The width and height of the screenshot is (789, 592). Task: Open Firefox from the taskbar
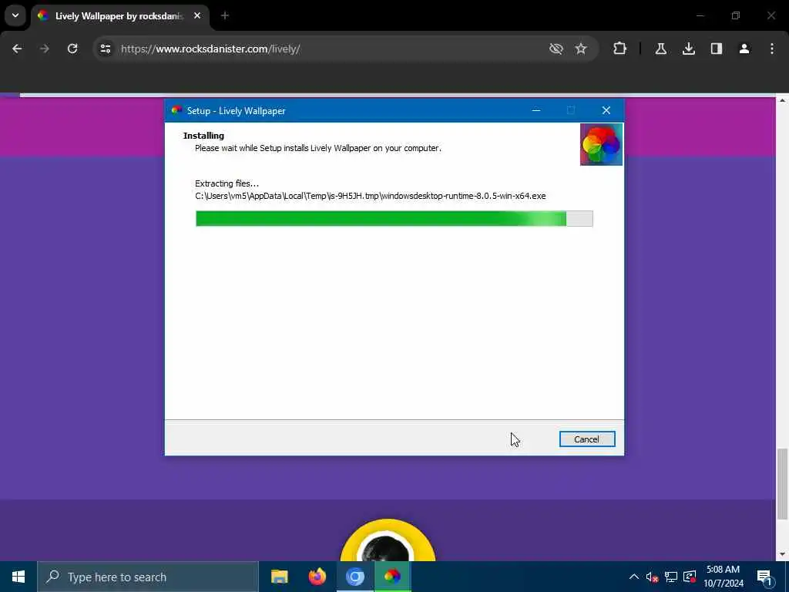[317, 577]
